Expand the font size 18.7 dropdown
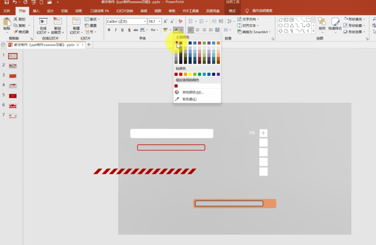The width and height of the screenshot is (376, 245). pyautogui.click(x=159, y=21)
